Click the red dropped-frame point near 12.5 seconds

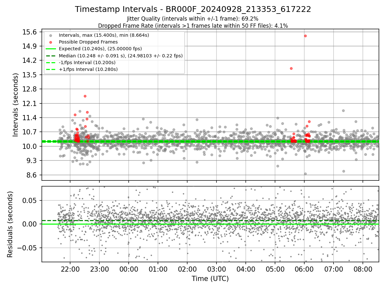[85, 96]
